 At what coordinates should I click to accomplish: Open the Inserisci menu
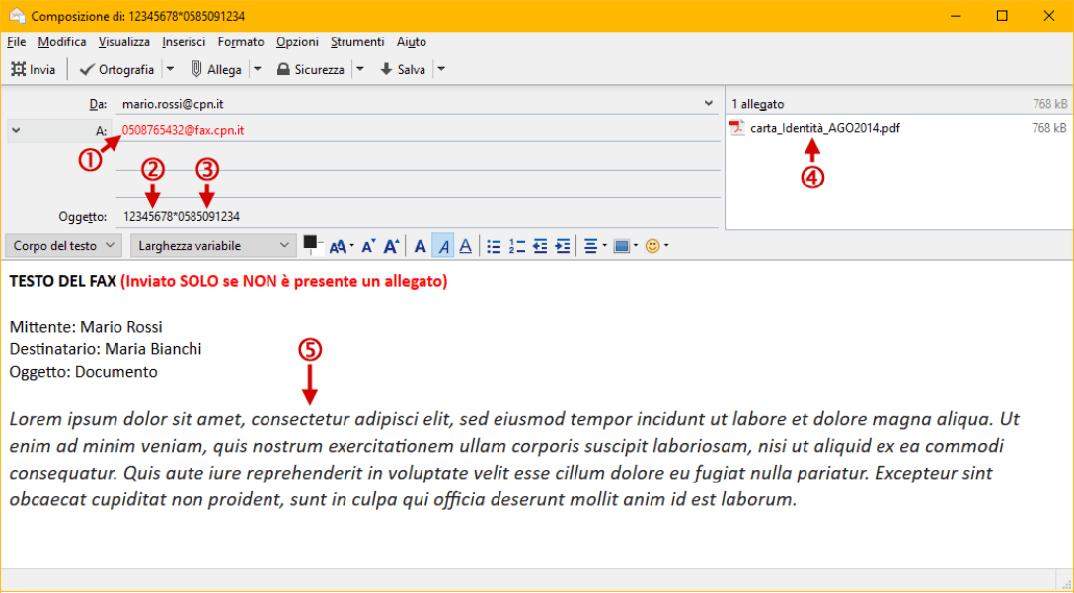pyautogui.click(x=184, y=42)
